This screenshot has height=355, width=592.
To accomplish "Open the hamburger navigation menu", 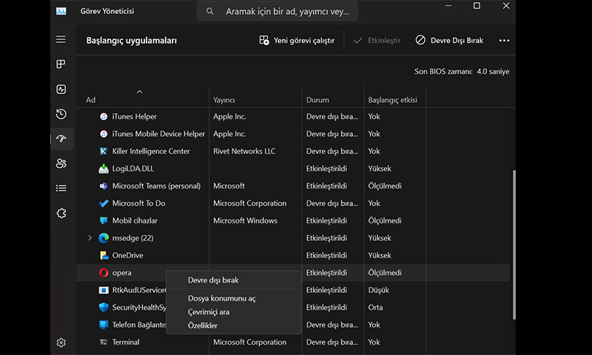I will tap(61, 39).
